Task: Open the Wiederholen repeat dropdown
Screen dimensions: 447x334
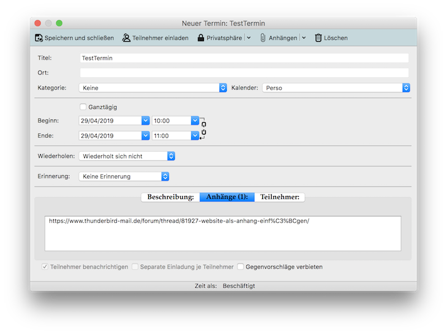Action: (127, 156)
